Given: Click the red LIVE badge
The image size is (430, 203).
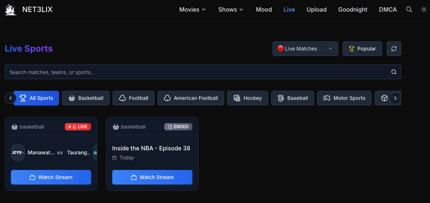Looking at the screenshot, I should pos(78,127).
